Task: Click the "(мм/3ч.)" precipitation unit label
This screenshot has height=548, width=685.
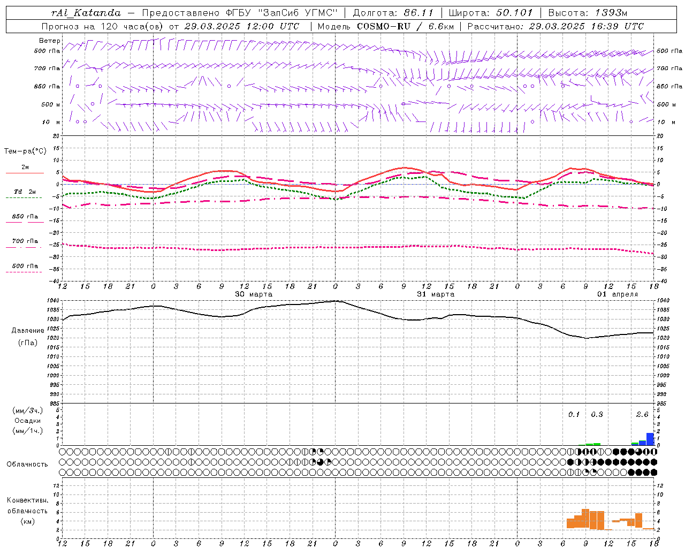Action: [28, 411]
